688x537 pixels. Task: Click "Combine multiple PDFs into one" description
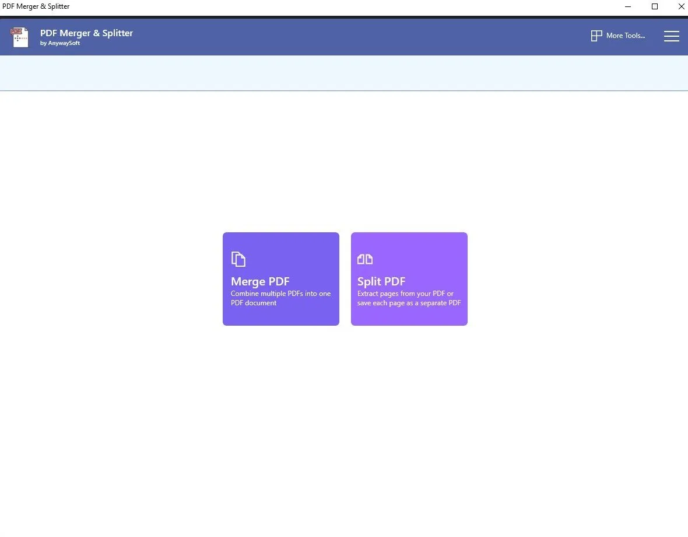click(280, 294)
